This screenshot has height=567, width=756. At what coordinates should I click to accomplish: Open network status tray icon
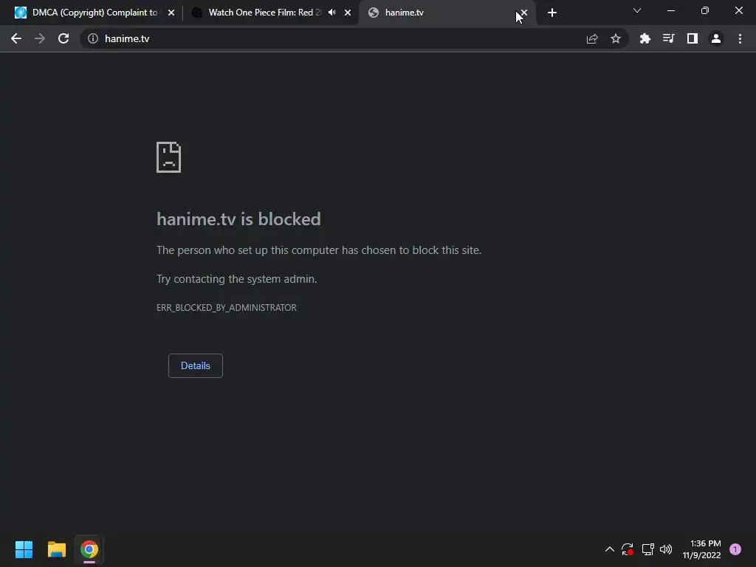tap(647, 549)
